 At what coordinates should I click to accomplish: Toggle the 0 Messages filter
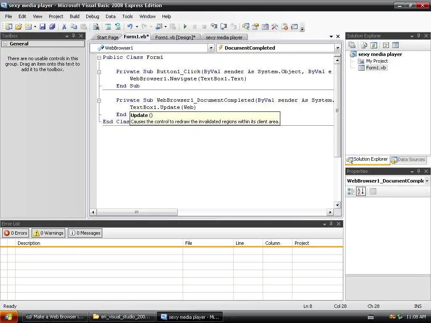coord(85,233)
